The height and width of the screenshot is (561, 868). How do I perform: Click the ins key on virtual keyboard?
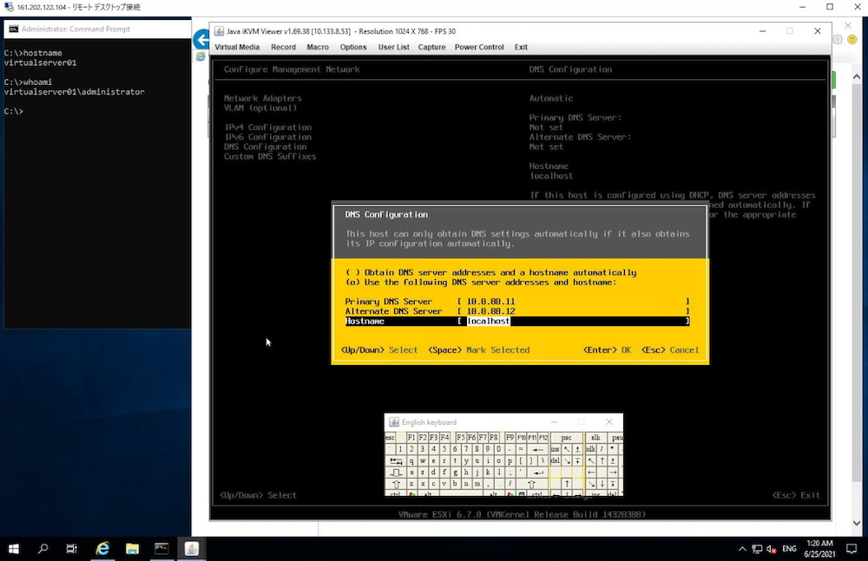tap(555, 450)
